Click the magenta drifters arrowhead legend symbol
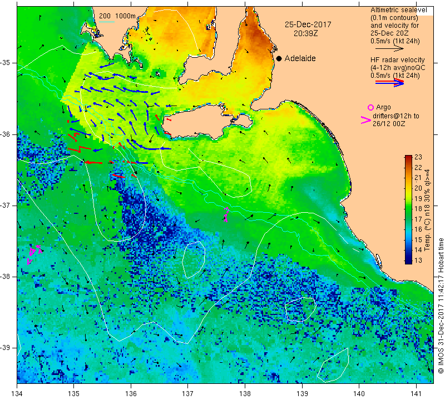The width and height of the screenshot is (445, 400). [x=366, y=120]
